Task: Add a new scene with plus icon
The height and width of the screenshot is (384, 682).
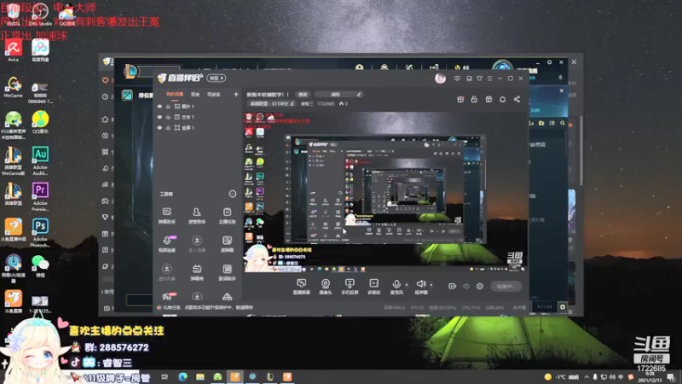Action: pyautogui.click(x=236, y=94)
